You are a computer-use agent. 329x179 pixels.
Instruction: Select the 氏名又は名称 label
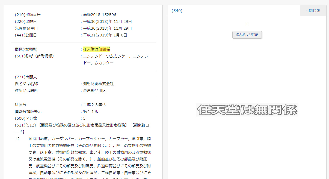coord(26,84)
